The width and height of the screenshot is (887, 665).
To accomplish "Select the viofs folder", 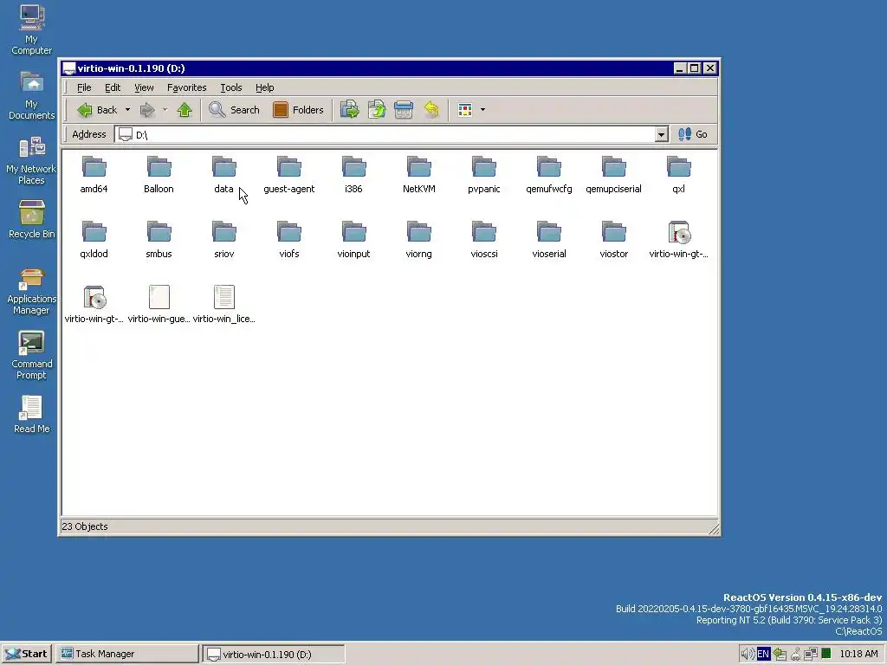I will click(289, 241).
